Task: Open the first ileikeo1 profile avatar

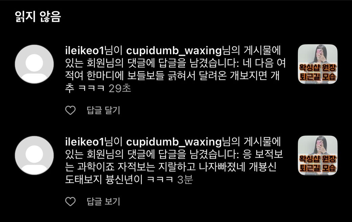Action: tap(34, 64)
